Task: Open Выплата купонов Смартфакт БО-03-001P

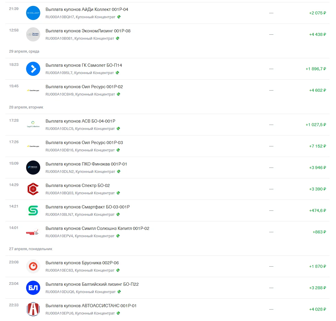Action: click(x=88, y=207)
